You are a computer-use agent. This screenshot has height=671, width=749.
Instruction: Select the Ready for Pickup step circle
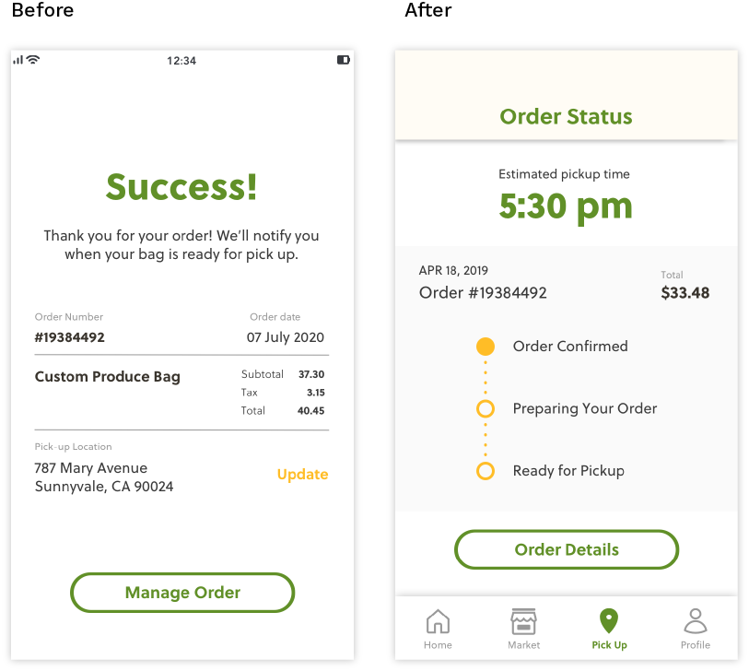tap(486, 471)
